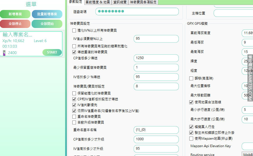Check 使用Mapzen地圖(非必要) box
Screen dimensions: 253x156
coord(191,138)
